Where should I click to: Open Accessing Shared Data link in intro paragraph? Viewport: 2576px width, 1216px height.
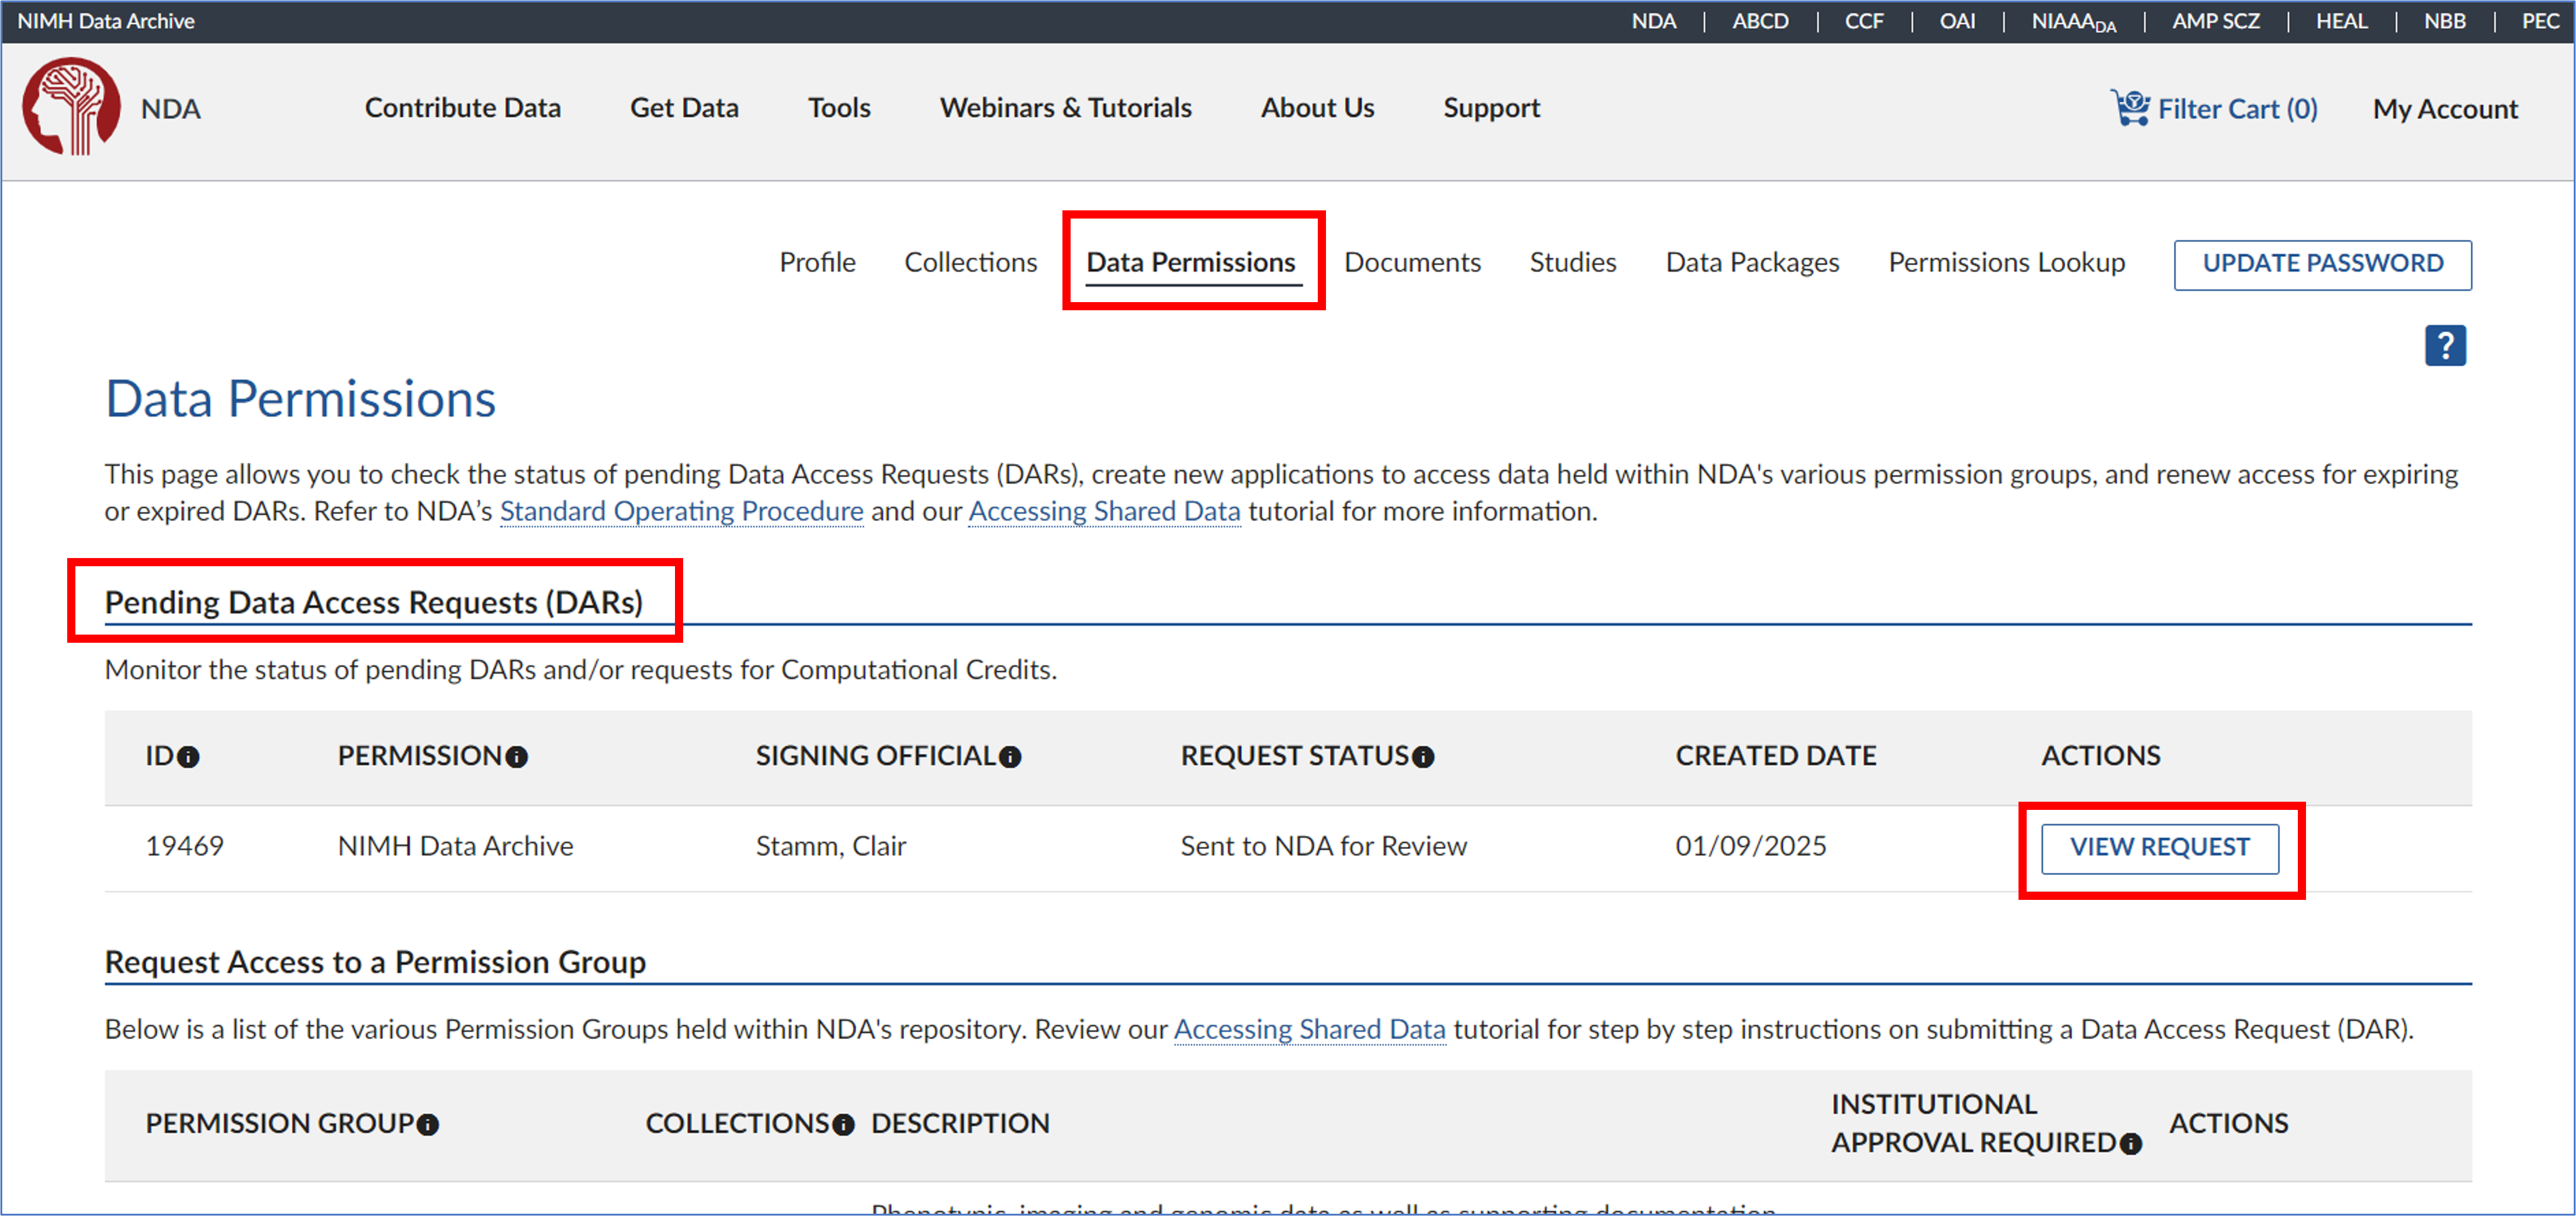click(x=1104, y=511)
